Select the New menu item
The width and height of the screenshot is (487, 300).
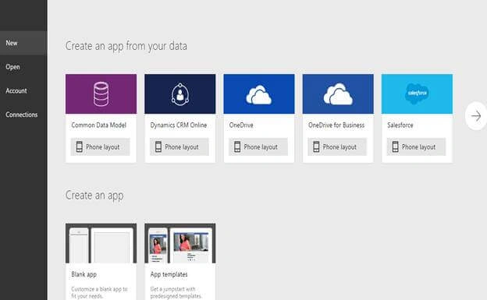coord(23,43)
